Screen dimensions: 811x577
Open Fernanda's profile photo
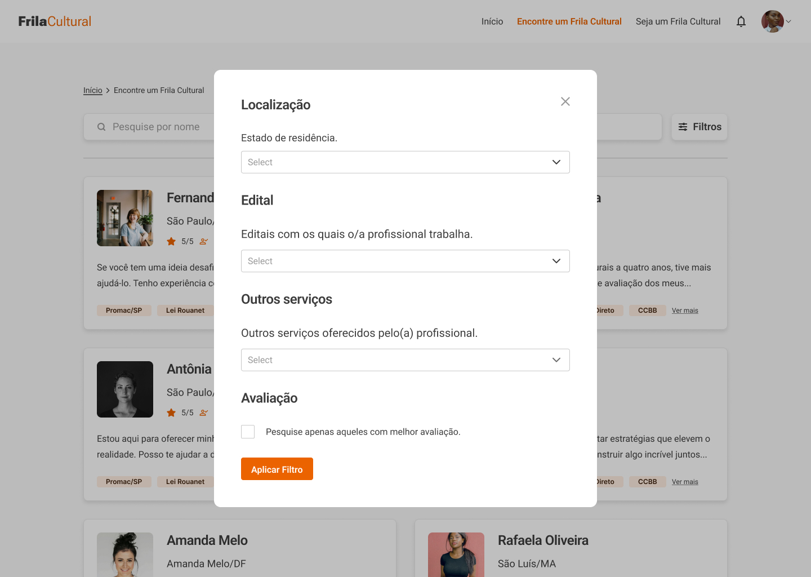pyautogui.click(x=125, y=218)
